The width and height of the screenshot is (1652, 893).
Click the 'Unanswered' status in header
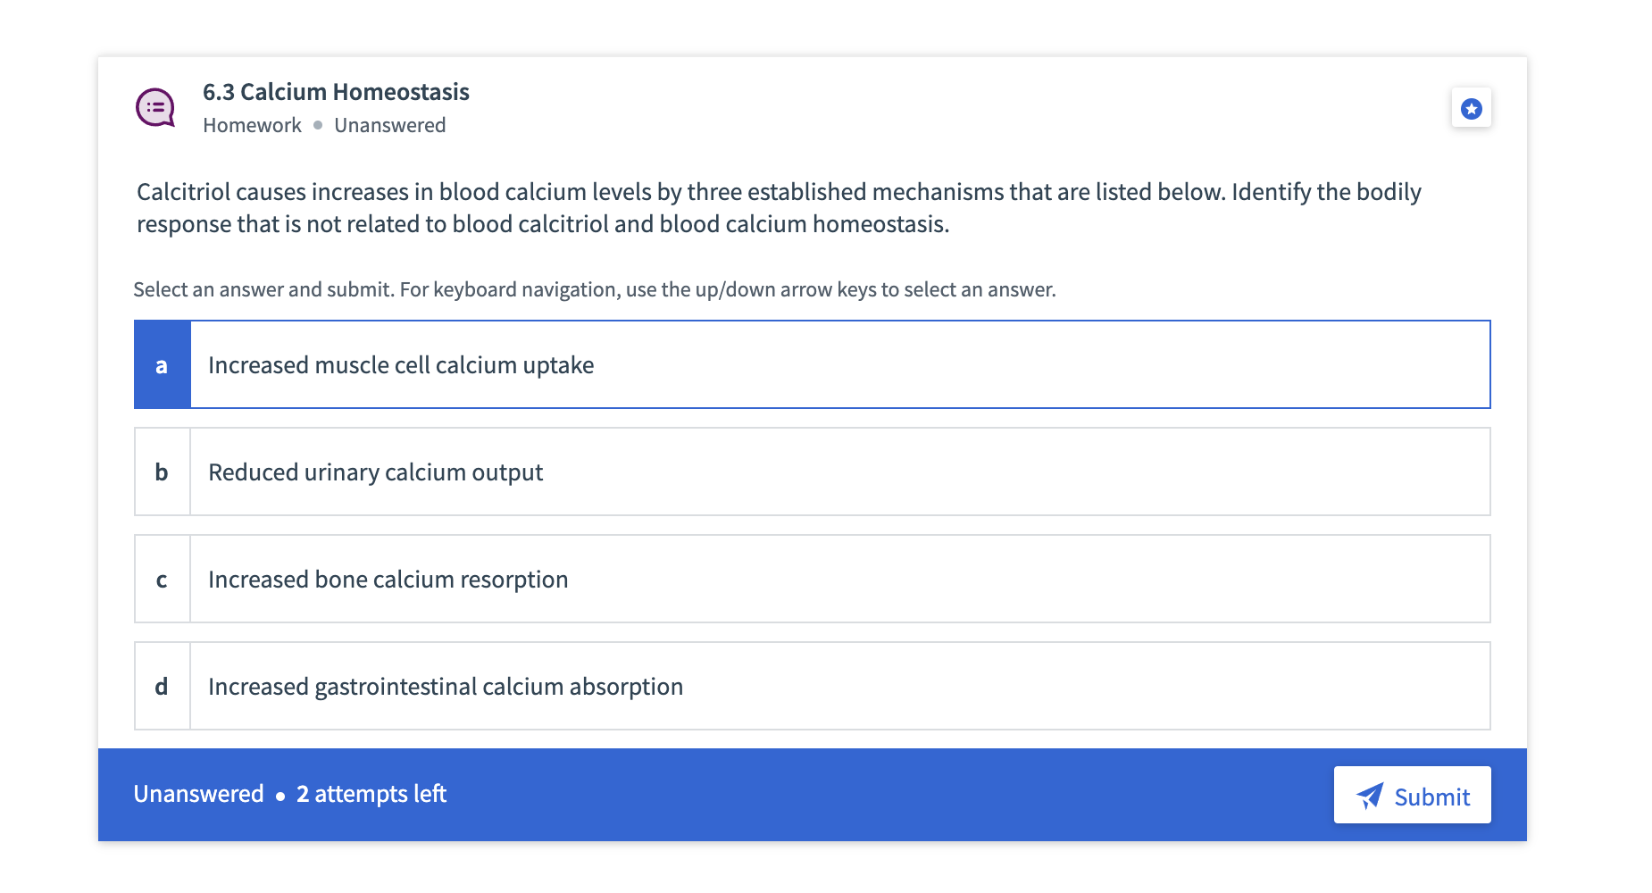tap(390, 125)
